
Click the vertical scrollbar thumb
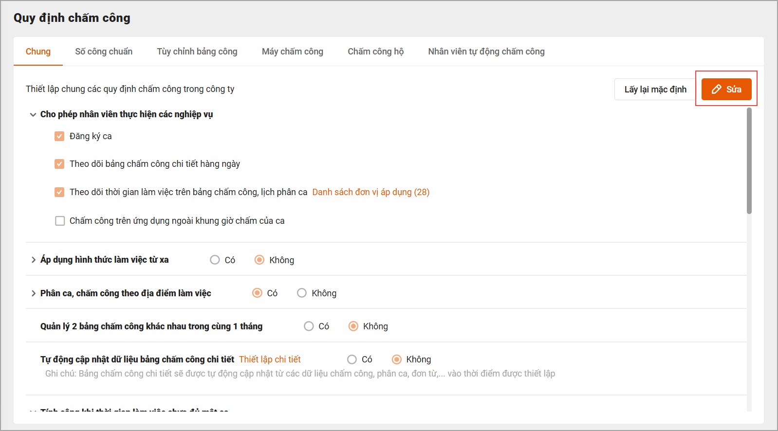click(x=749, y=161)
